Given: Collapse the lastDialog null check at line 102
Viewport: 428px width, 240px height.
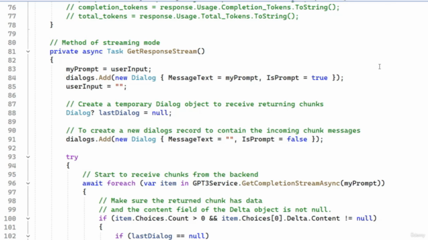Looking at the screenshot, I should pyautogui.click(x=28, y=236).
